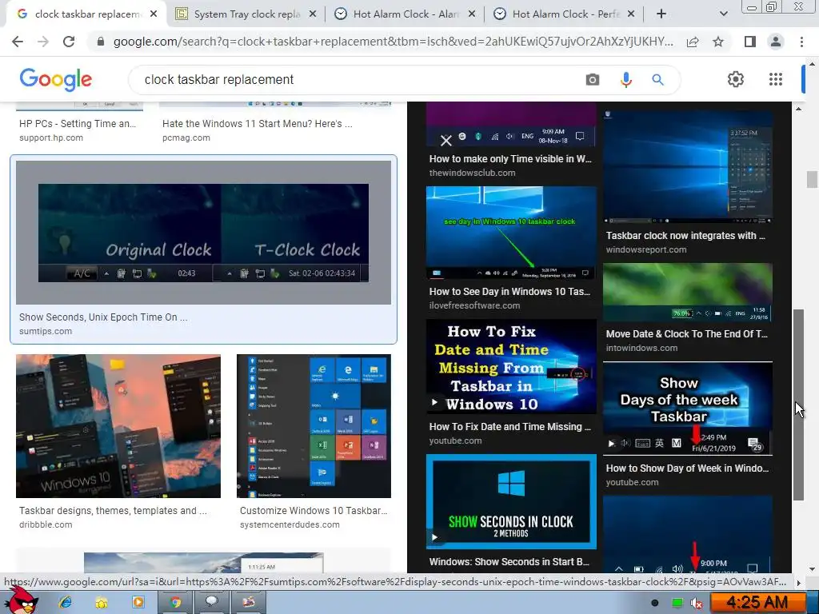The image size is (819, 614).
Task: Click 'How to See Day in Windows 10 Tas...' title
Action: 509,292
